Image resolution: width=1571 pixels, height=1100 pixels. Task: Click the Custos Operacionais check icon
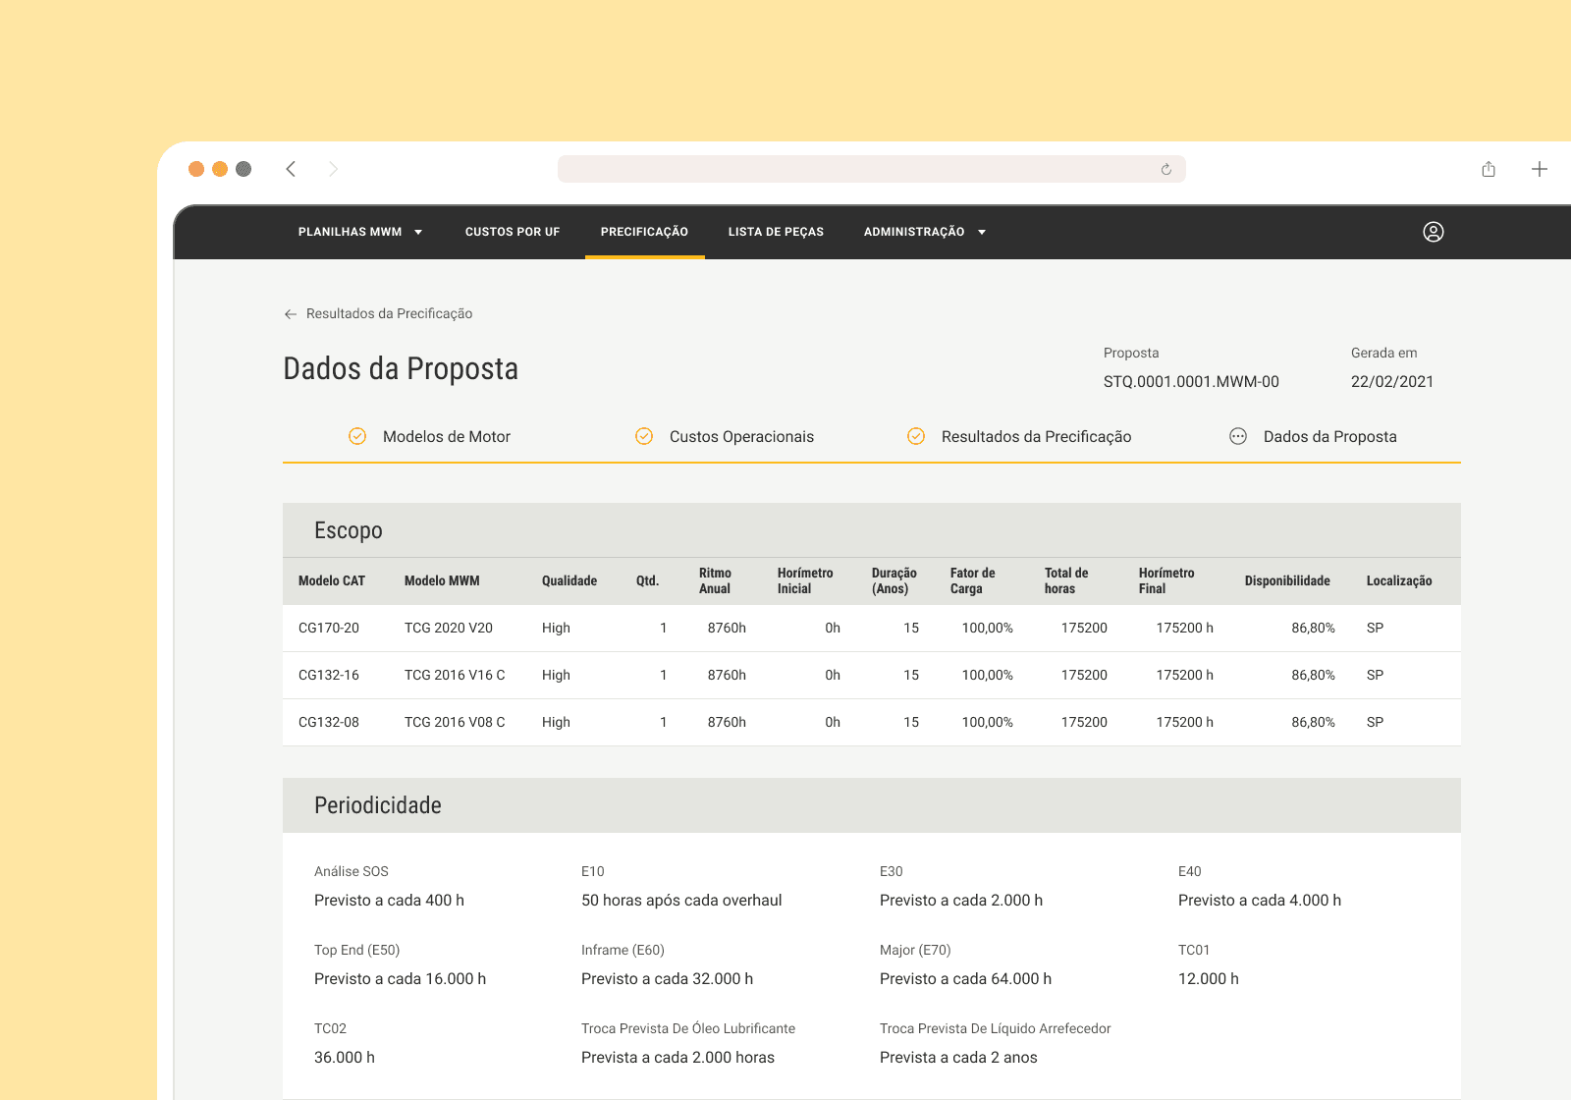click(x=644, y=436)
